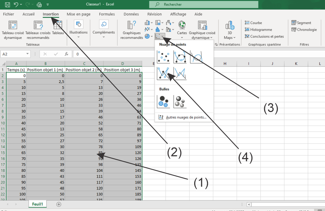This screenshot has height=211, width=325.
Task: Select scatter with smooth lines and markers
Action: (180, 57)
